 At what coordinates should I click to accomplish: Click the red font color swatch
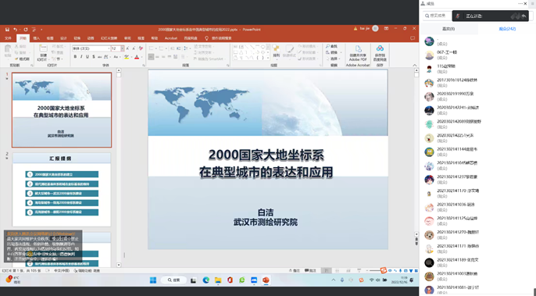[x=137, y=57]
